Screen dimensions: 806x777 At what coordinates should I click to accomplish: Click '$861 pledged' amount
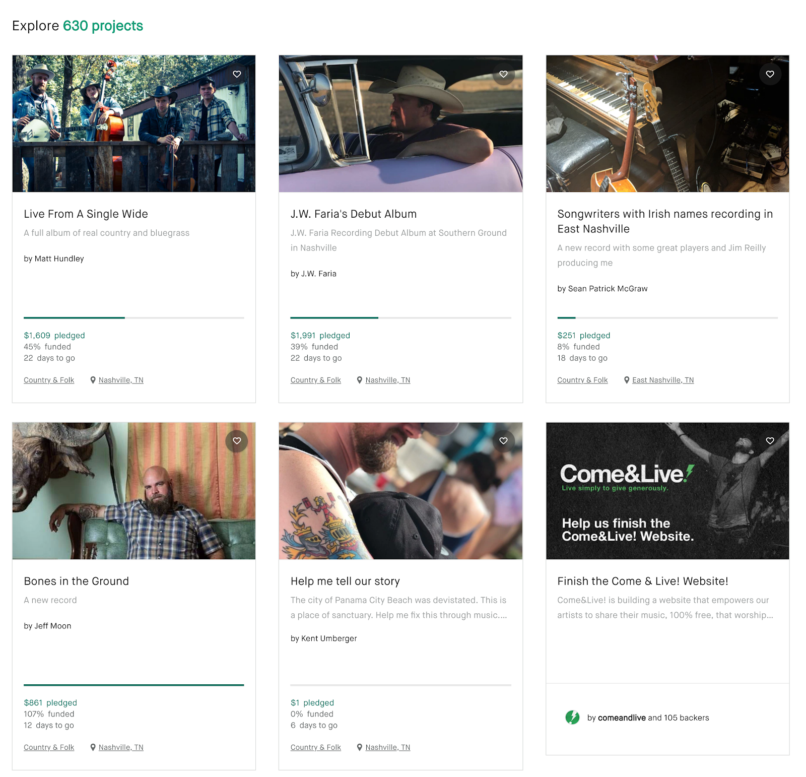tap(50, 703)
